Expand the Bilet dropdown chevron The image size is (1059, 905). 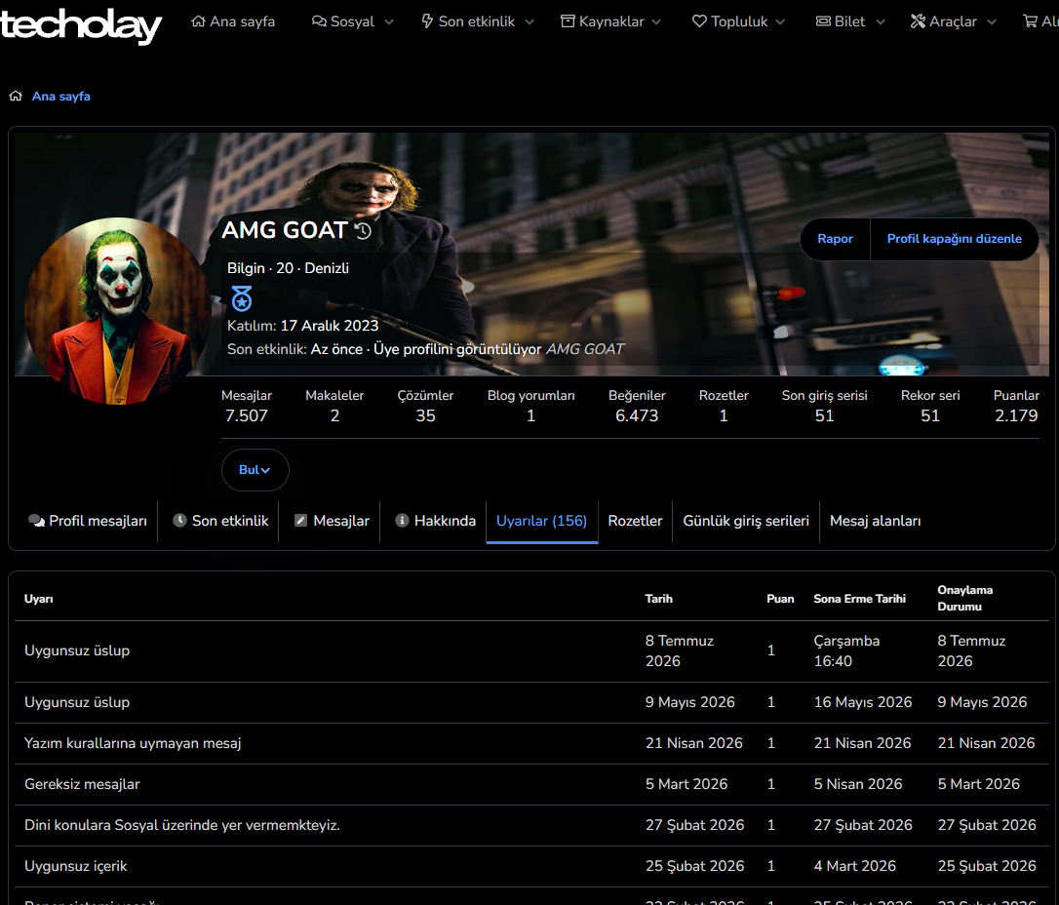click(x=881, y=21)
